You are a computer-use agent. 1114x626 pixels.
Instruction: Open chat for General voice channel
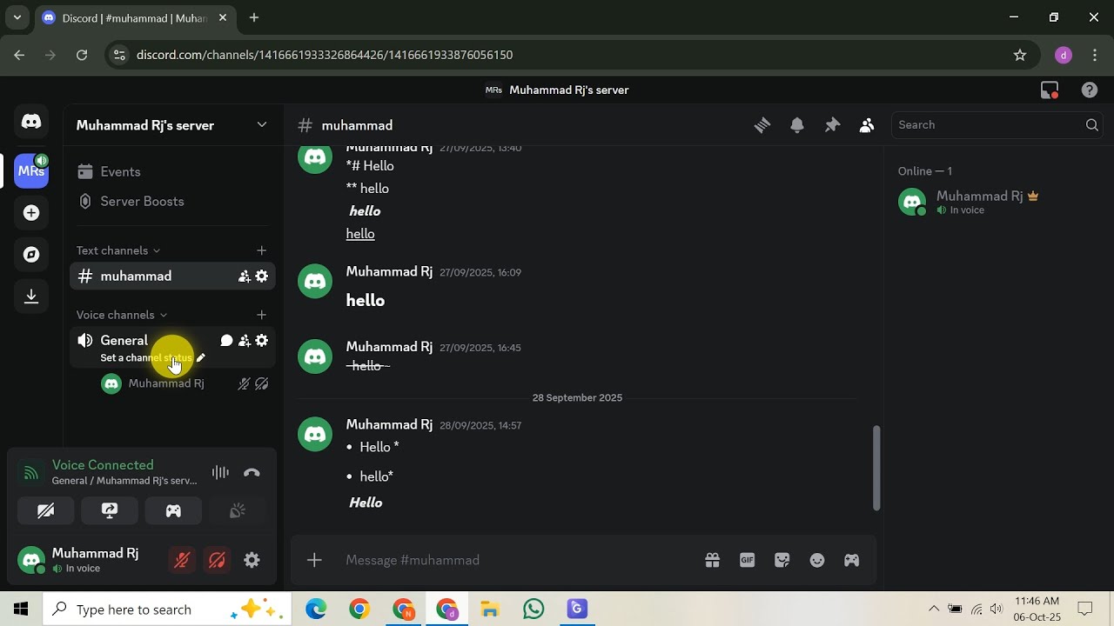[226, 341]
